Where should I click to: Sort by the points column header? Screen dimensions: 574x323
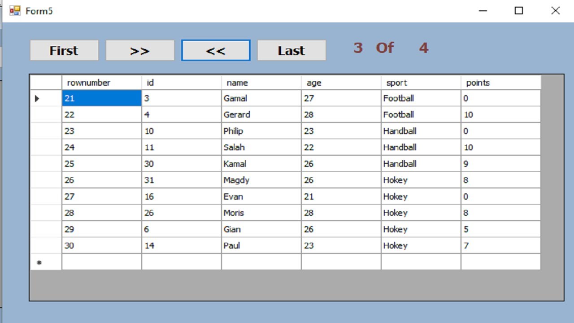coord(501,83)
